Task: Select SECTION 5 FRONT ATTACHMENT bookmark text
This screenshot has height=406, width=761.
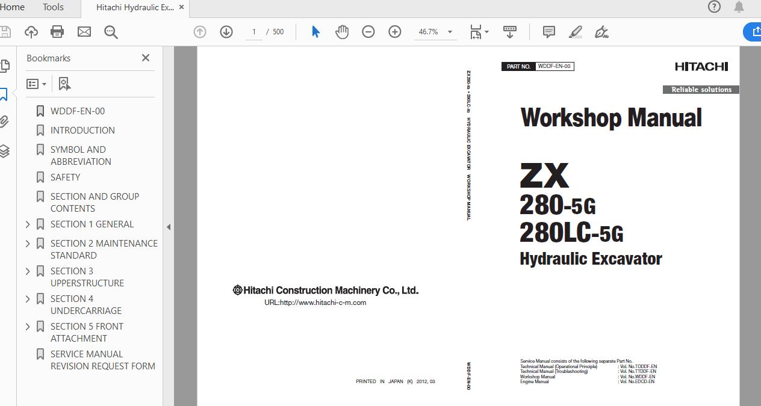Action: [x=87, y=333]
